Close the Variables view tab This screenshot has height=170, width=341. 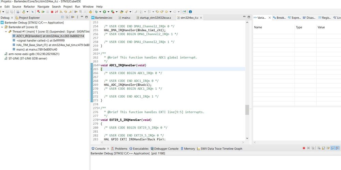point(269,18)
